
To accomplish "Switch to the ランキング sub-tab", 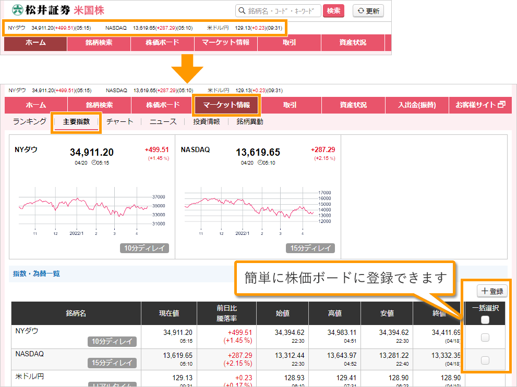I will [30, 121].
